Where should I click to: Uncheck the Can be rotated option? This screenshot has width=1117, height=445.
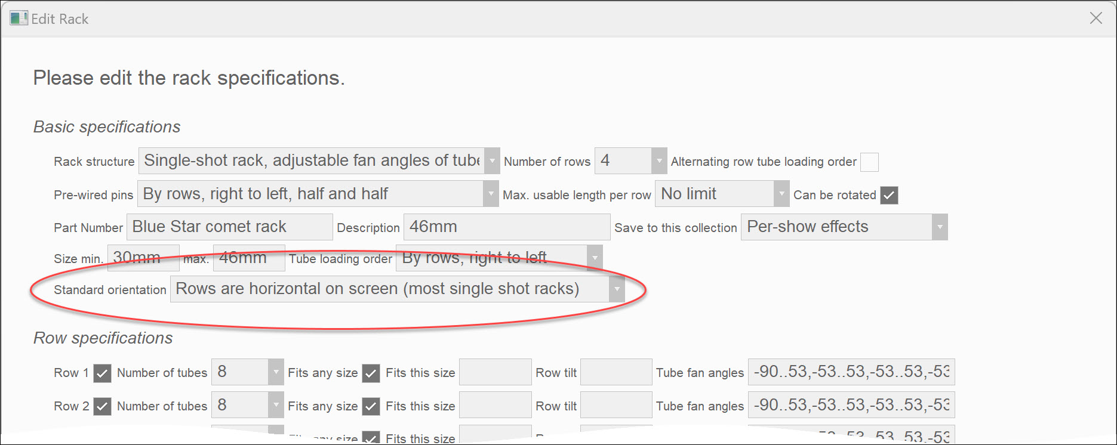[890, 195]
